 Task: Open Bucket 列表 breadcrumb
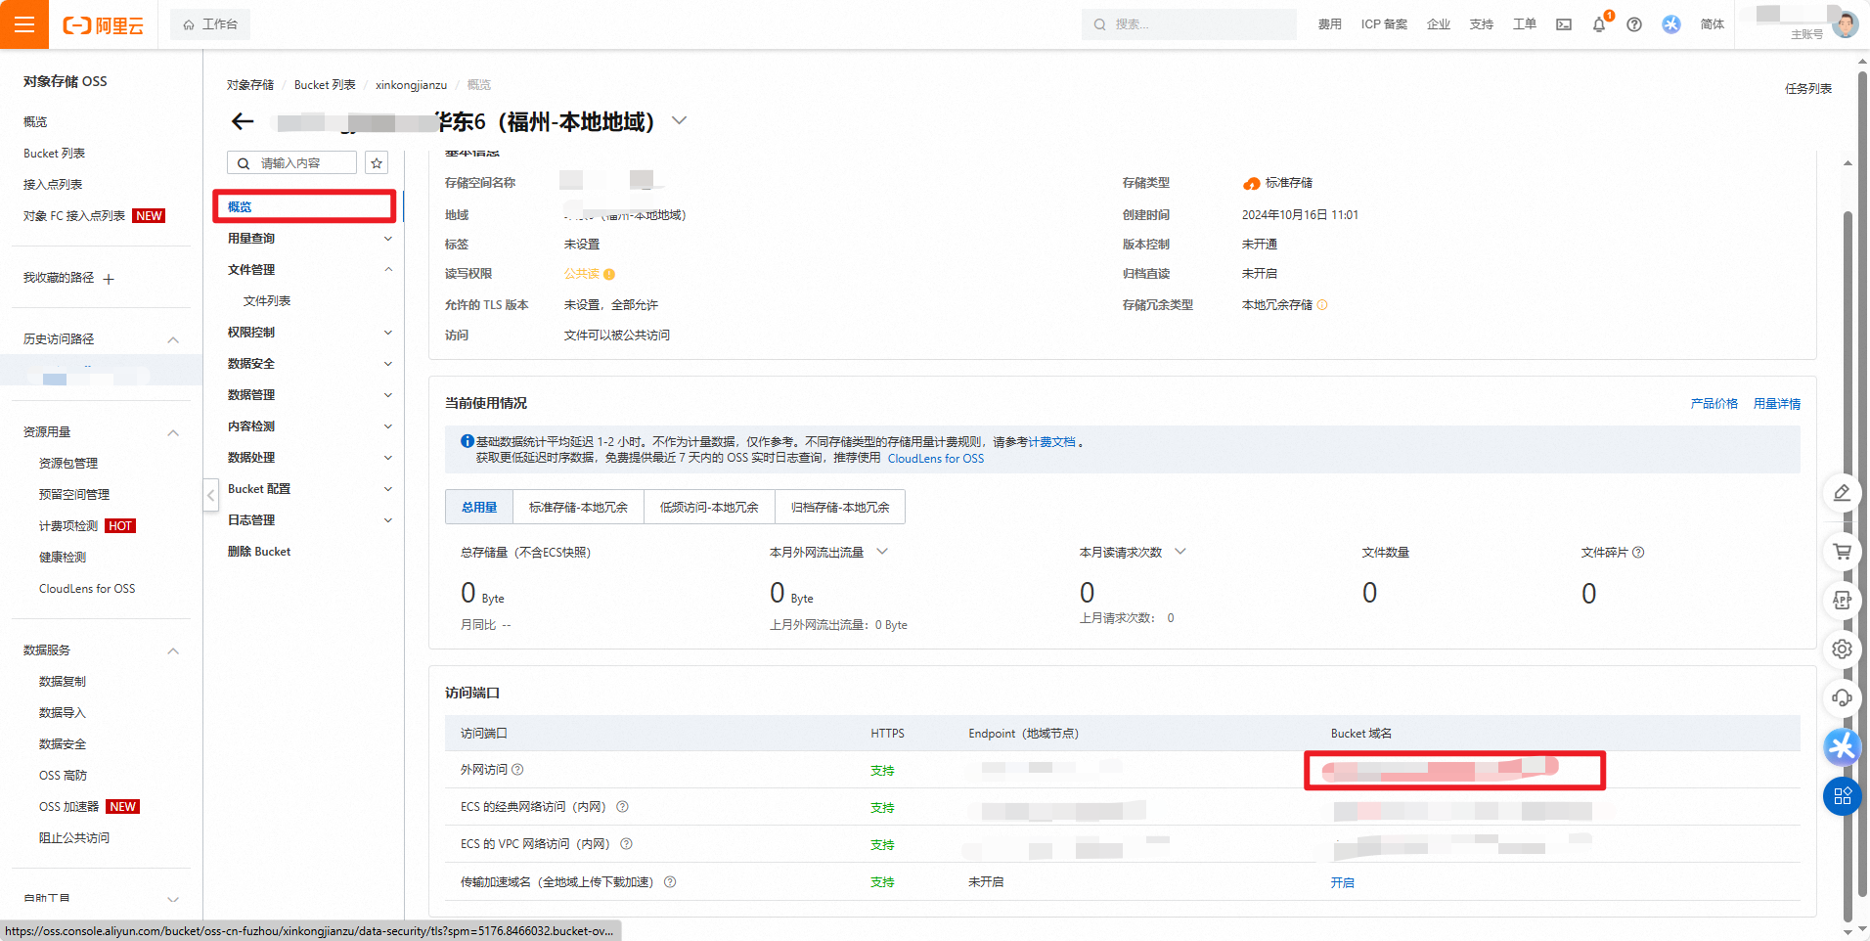click(325, 85)
